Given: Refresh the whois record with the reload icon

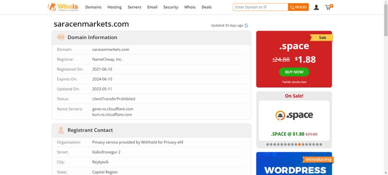Looking at the screenshot, I should [246, 26].
